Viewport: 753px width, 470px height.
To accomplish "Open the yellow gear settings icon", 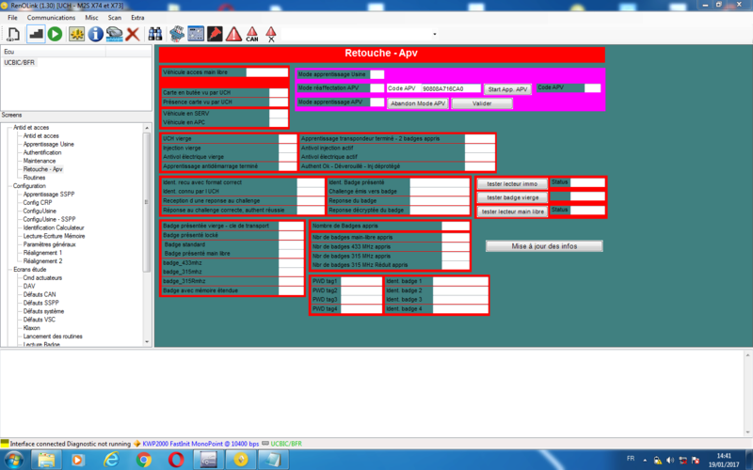I will click(x=77, y=34).
